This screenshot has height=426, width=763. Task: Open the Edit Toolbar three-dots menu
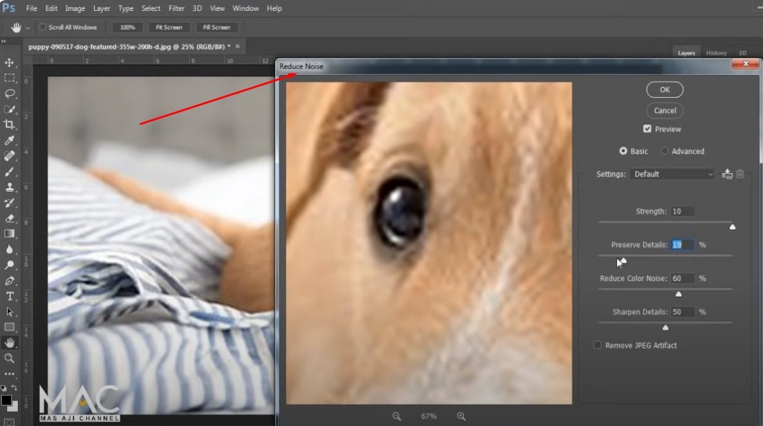[x=9, y=374]
